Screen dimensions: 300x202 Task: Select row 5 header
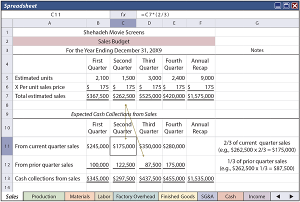tap(7, 78)
